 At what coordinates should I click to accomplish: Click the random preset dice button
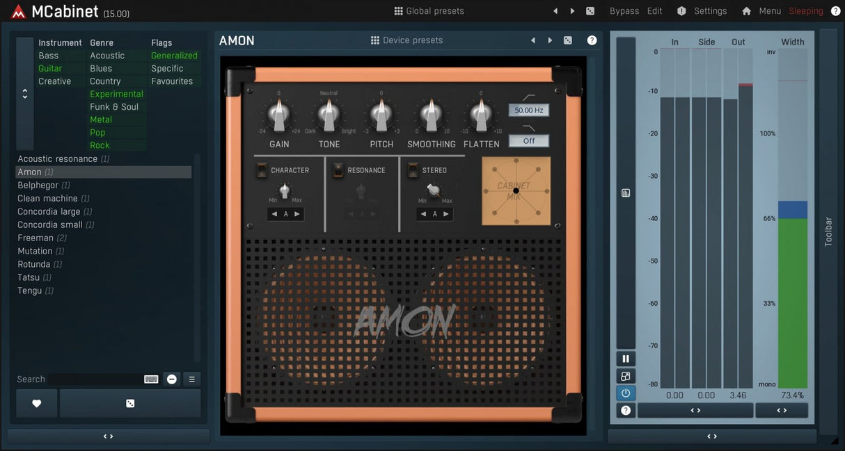coord(130,403)
